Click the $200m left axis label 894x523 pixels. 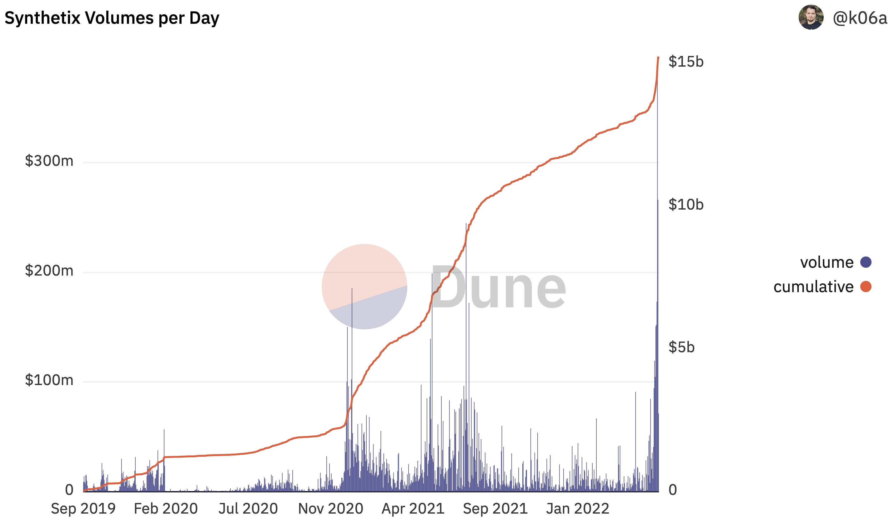(49, 271)
